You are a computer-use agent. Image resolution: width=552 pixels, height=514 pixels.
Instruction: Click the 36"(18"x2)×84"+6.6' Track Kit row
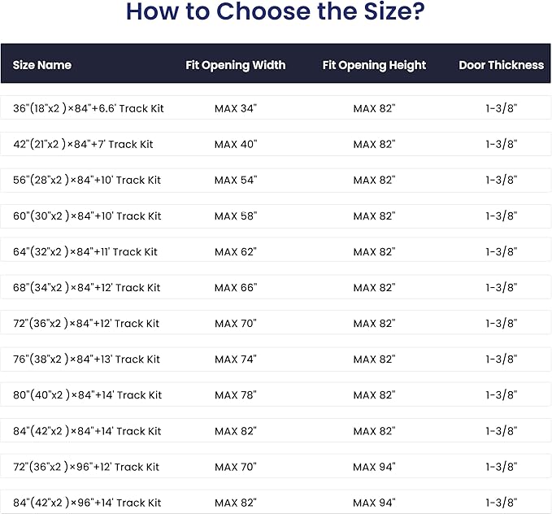pos(276,108)
